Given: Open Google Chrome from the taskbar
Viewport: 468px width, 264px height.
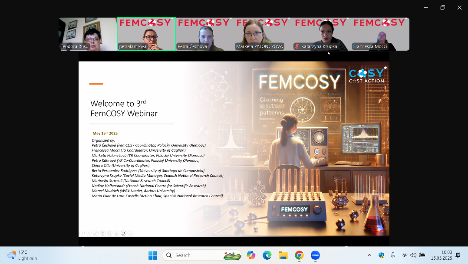Looking at the screenshot, I should click(299, 255).
